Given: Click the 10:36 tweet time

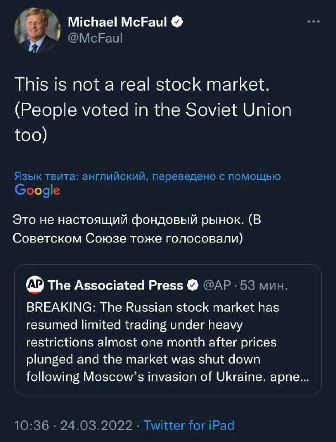Looking at the screenshot, I should pyautogui.click(x=32, y=425).
